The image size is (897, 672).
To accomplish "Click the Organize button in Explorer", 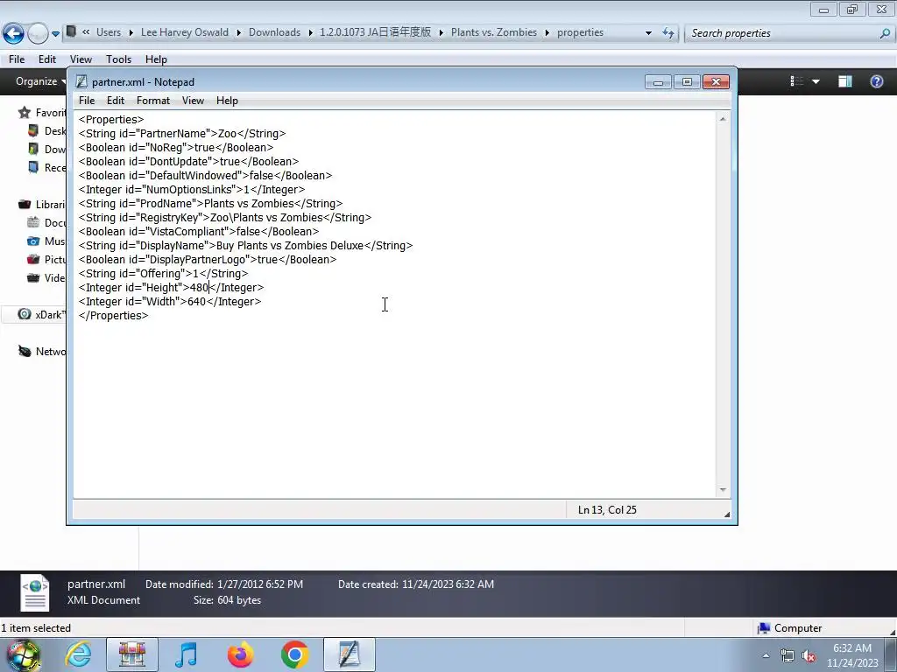I will (x=40, y=81).
